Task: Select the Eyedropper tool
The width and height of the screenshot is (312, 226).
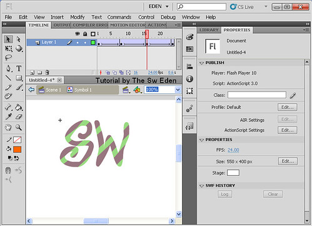Action: click(x=8, y=116)
